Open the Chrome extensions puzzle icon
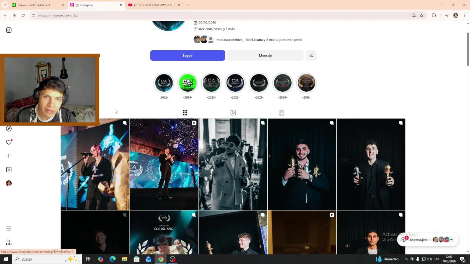This screenshot has width=470, height=264. [434, 15]
